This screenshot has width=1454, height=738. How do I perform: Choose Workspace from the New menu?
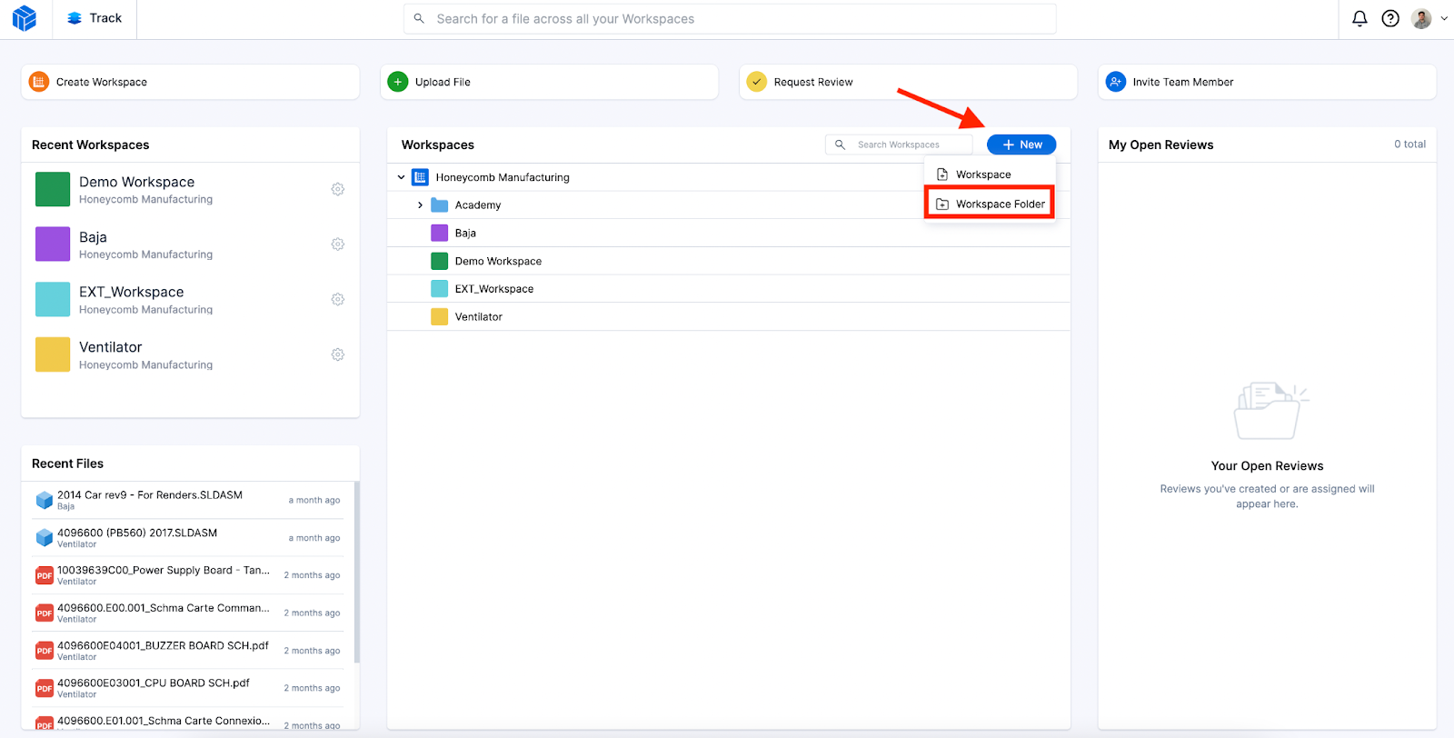983,175
